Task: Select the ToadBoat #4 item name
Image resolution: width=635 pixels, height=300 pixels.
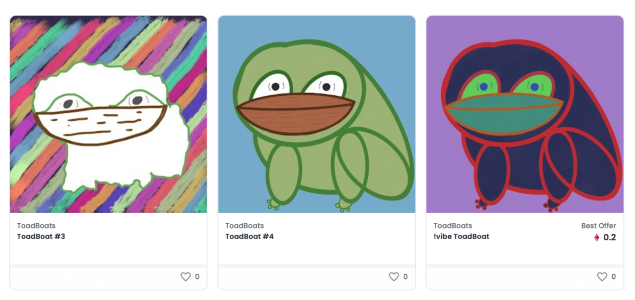Action: 249,237
